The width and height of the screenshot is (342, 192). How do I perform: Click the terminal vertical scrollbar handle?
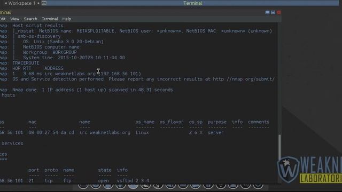click(279, 148)
